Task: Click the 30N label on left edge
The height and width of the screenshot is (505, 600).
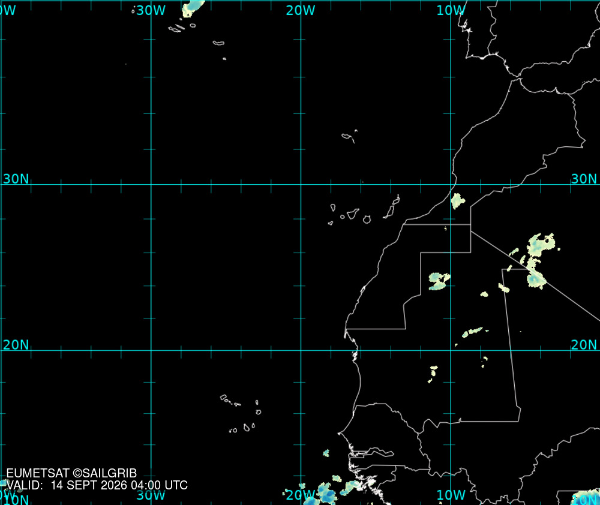Action: [x=16, y=179]
